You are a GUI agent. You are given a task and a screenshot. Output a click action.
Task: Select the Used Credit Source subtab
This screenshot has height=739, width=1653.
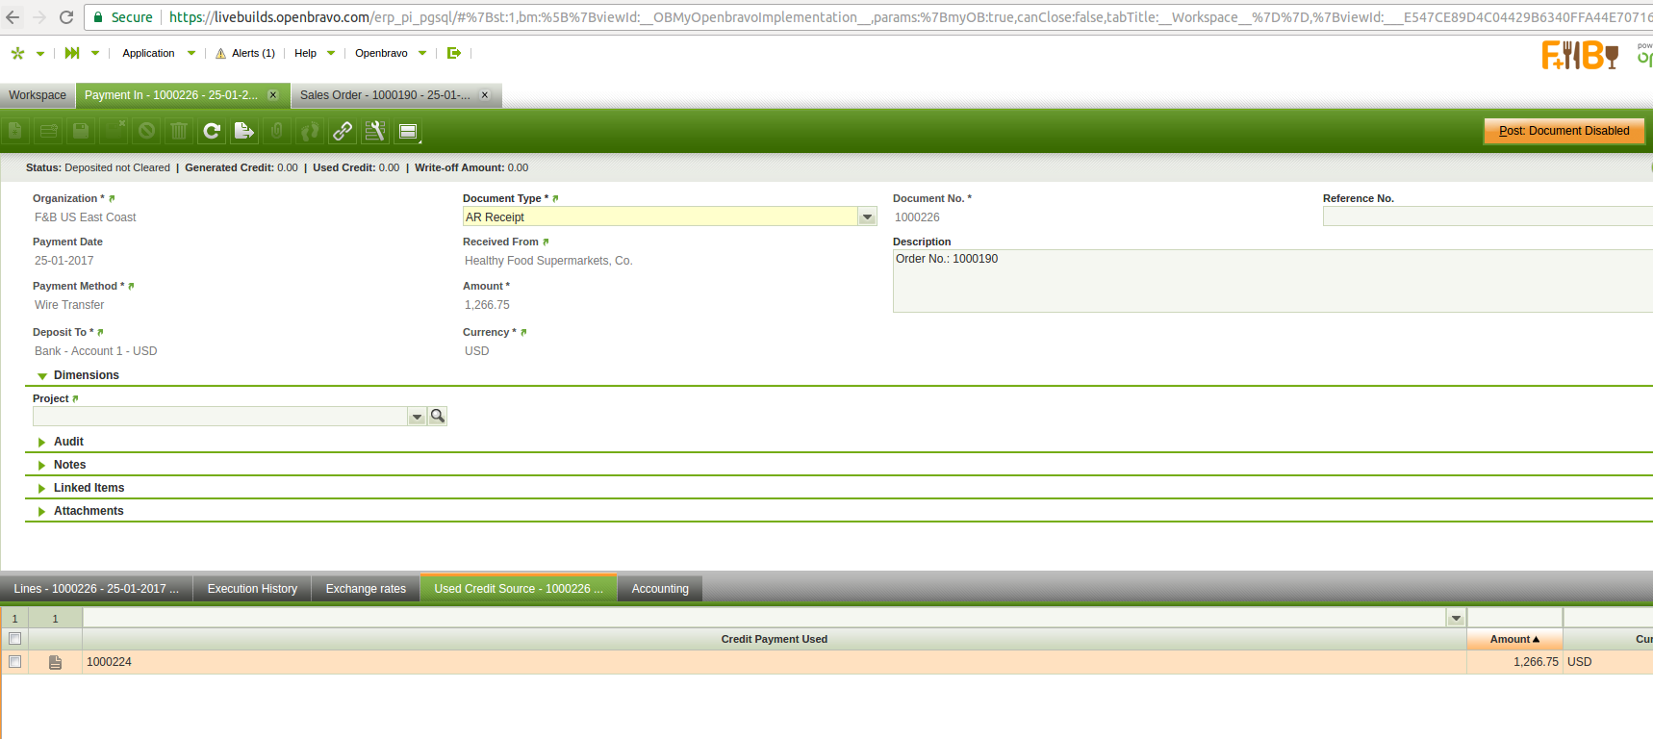519,589
